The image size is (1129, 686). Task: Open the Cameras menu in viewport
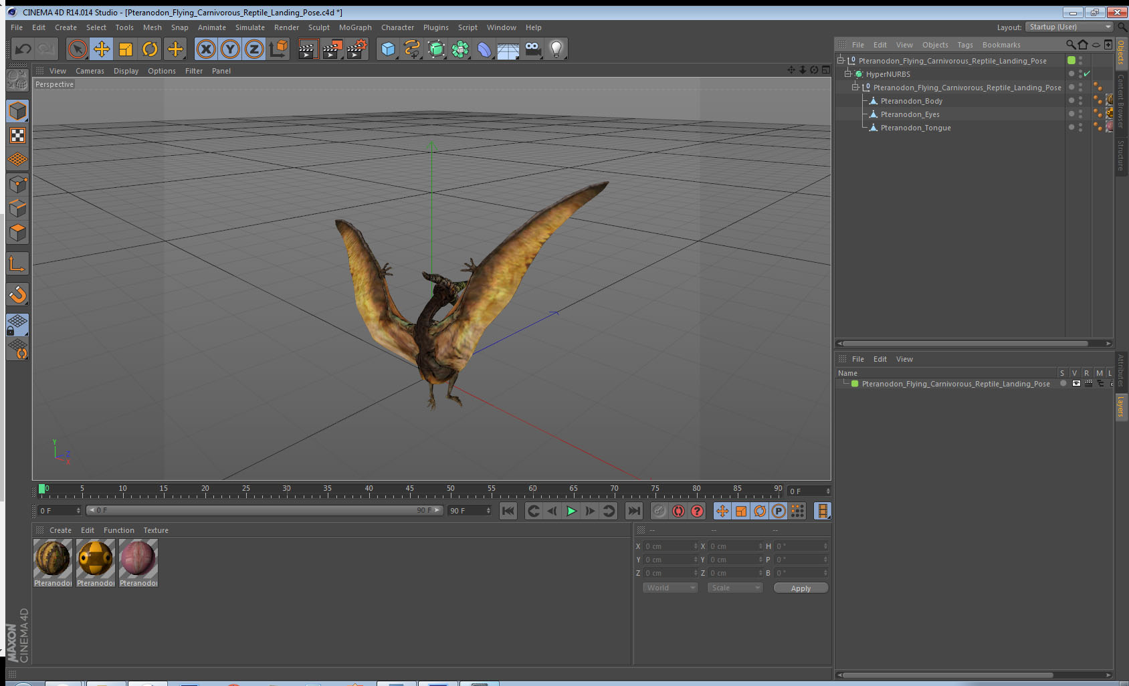(90, 71)
